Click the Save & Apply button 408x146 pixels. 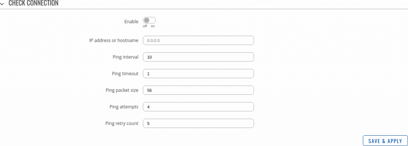coord(385,141)
